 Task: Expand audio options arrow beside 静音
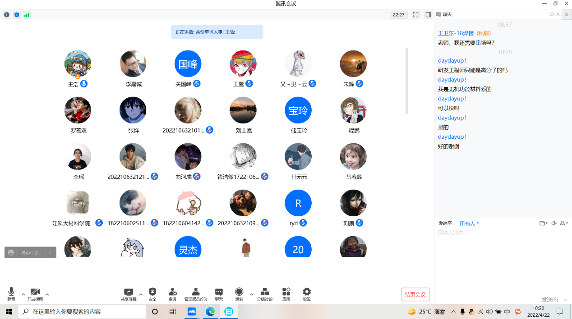(x=23, y=295)
